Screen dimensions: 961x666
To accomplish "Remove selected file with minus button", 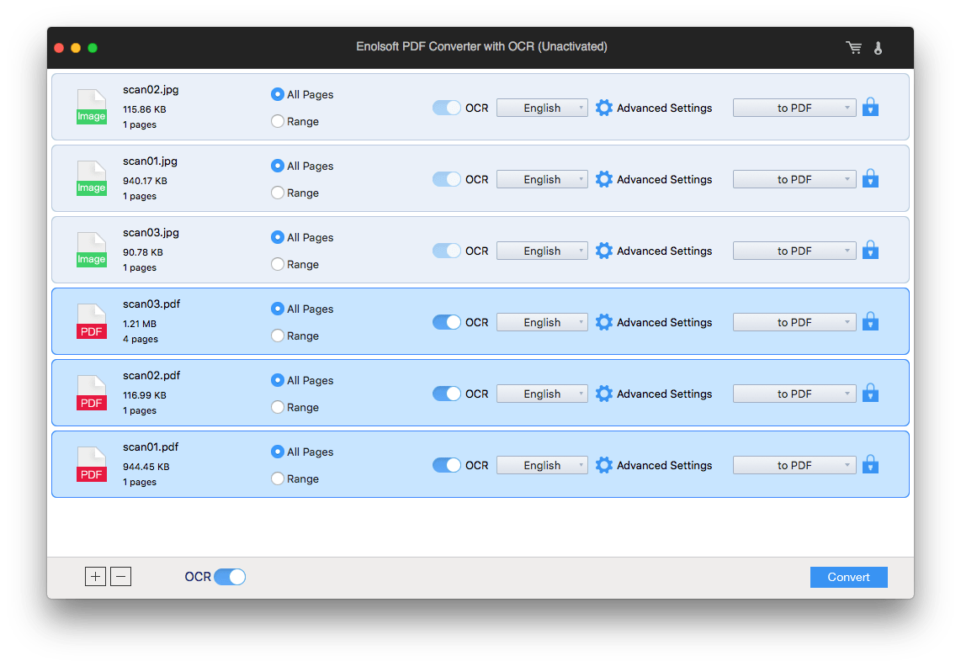I will (x=120, y=577).
